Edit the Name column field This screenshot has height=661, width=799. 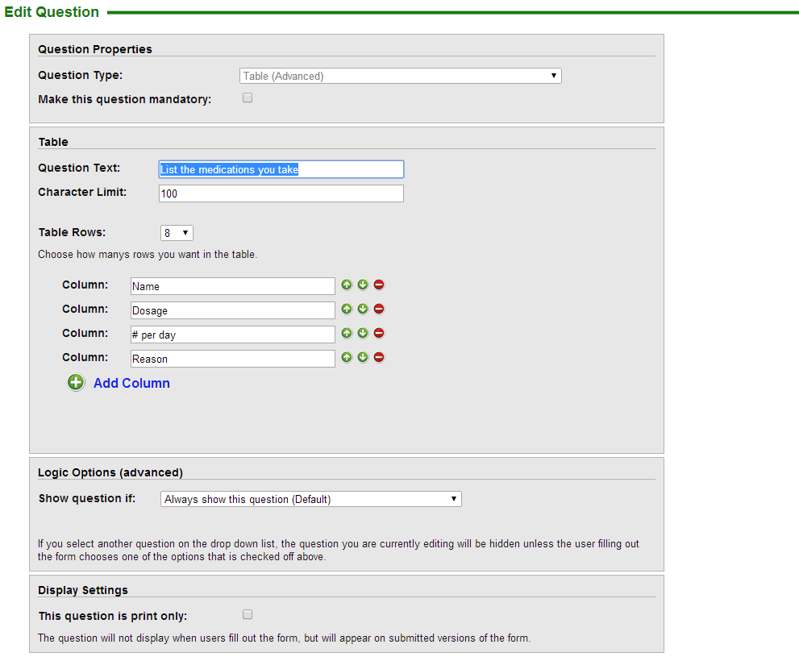[233, 286]
